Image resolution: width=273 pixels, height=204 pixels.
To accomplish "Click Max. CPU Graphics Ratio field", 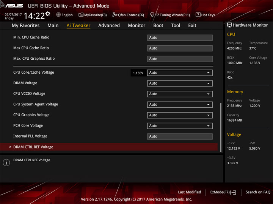I will pyautogui.click(x=180, y=59).
